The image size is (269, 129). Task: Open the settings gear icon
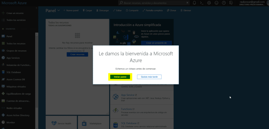coord(209,3)
